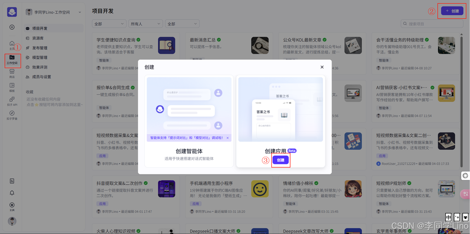
Task: Open 主页 home in left rail
Action: coord(12,45)
